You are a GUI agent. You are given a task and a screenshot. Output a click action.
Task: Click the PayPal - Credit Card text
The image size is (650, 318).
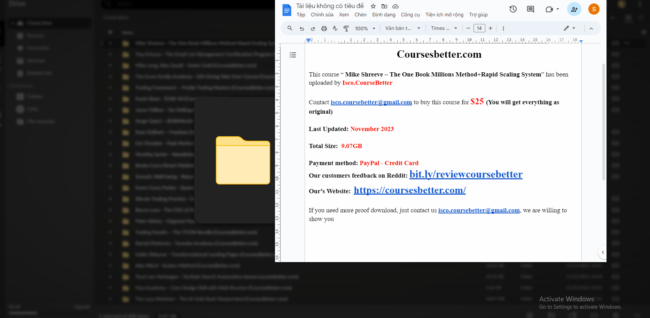(x=389, y=163)
